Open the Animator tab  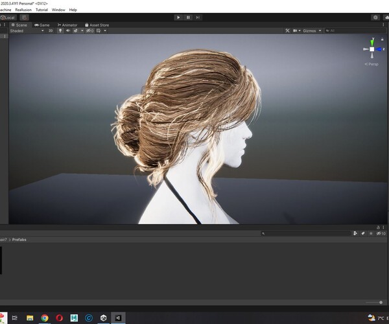click(67, 25)
